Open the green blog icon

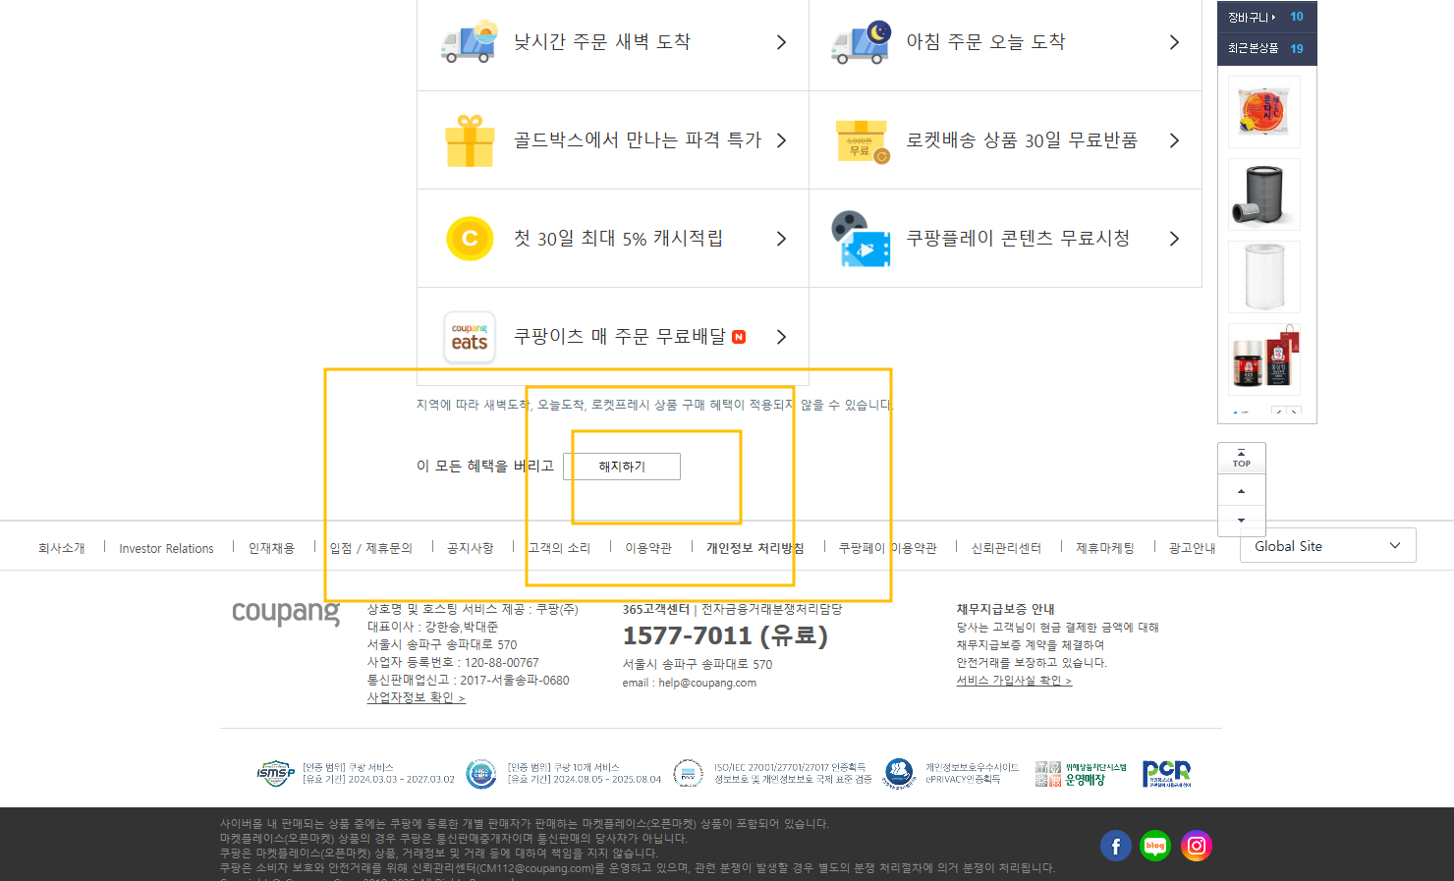coord(1155,846)
